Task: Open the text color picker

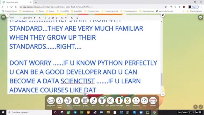Action: click(x=40, y=18)
